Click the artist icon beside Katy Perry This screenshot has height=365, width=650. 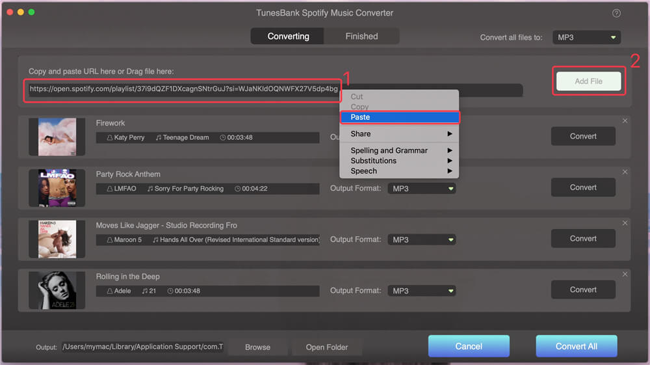tap(110, 138)
